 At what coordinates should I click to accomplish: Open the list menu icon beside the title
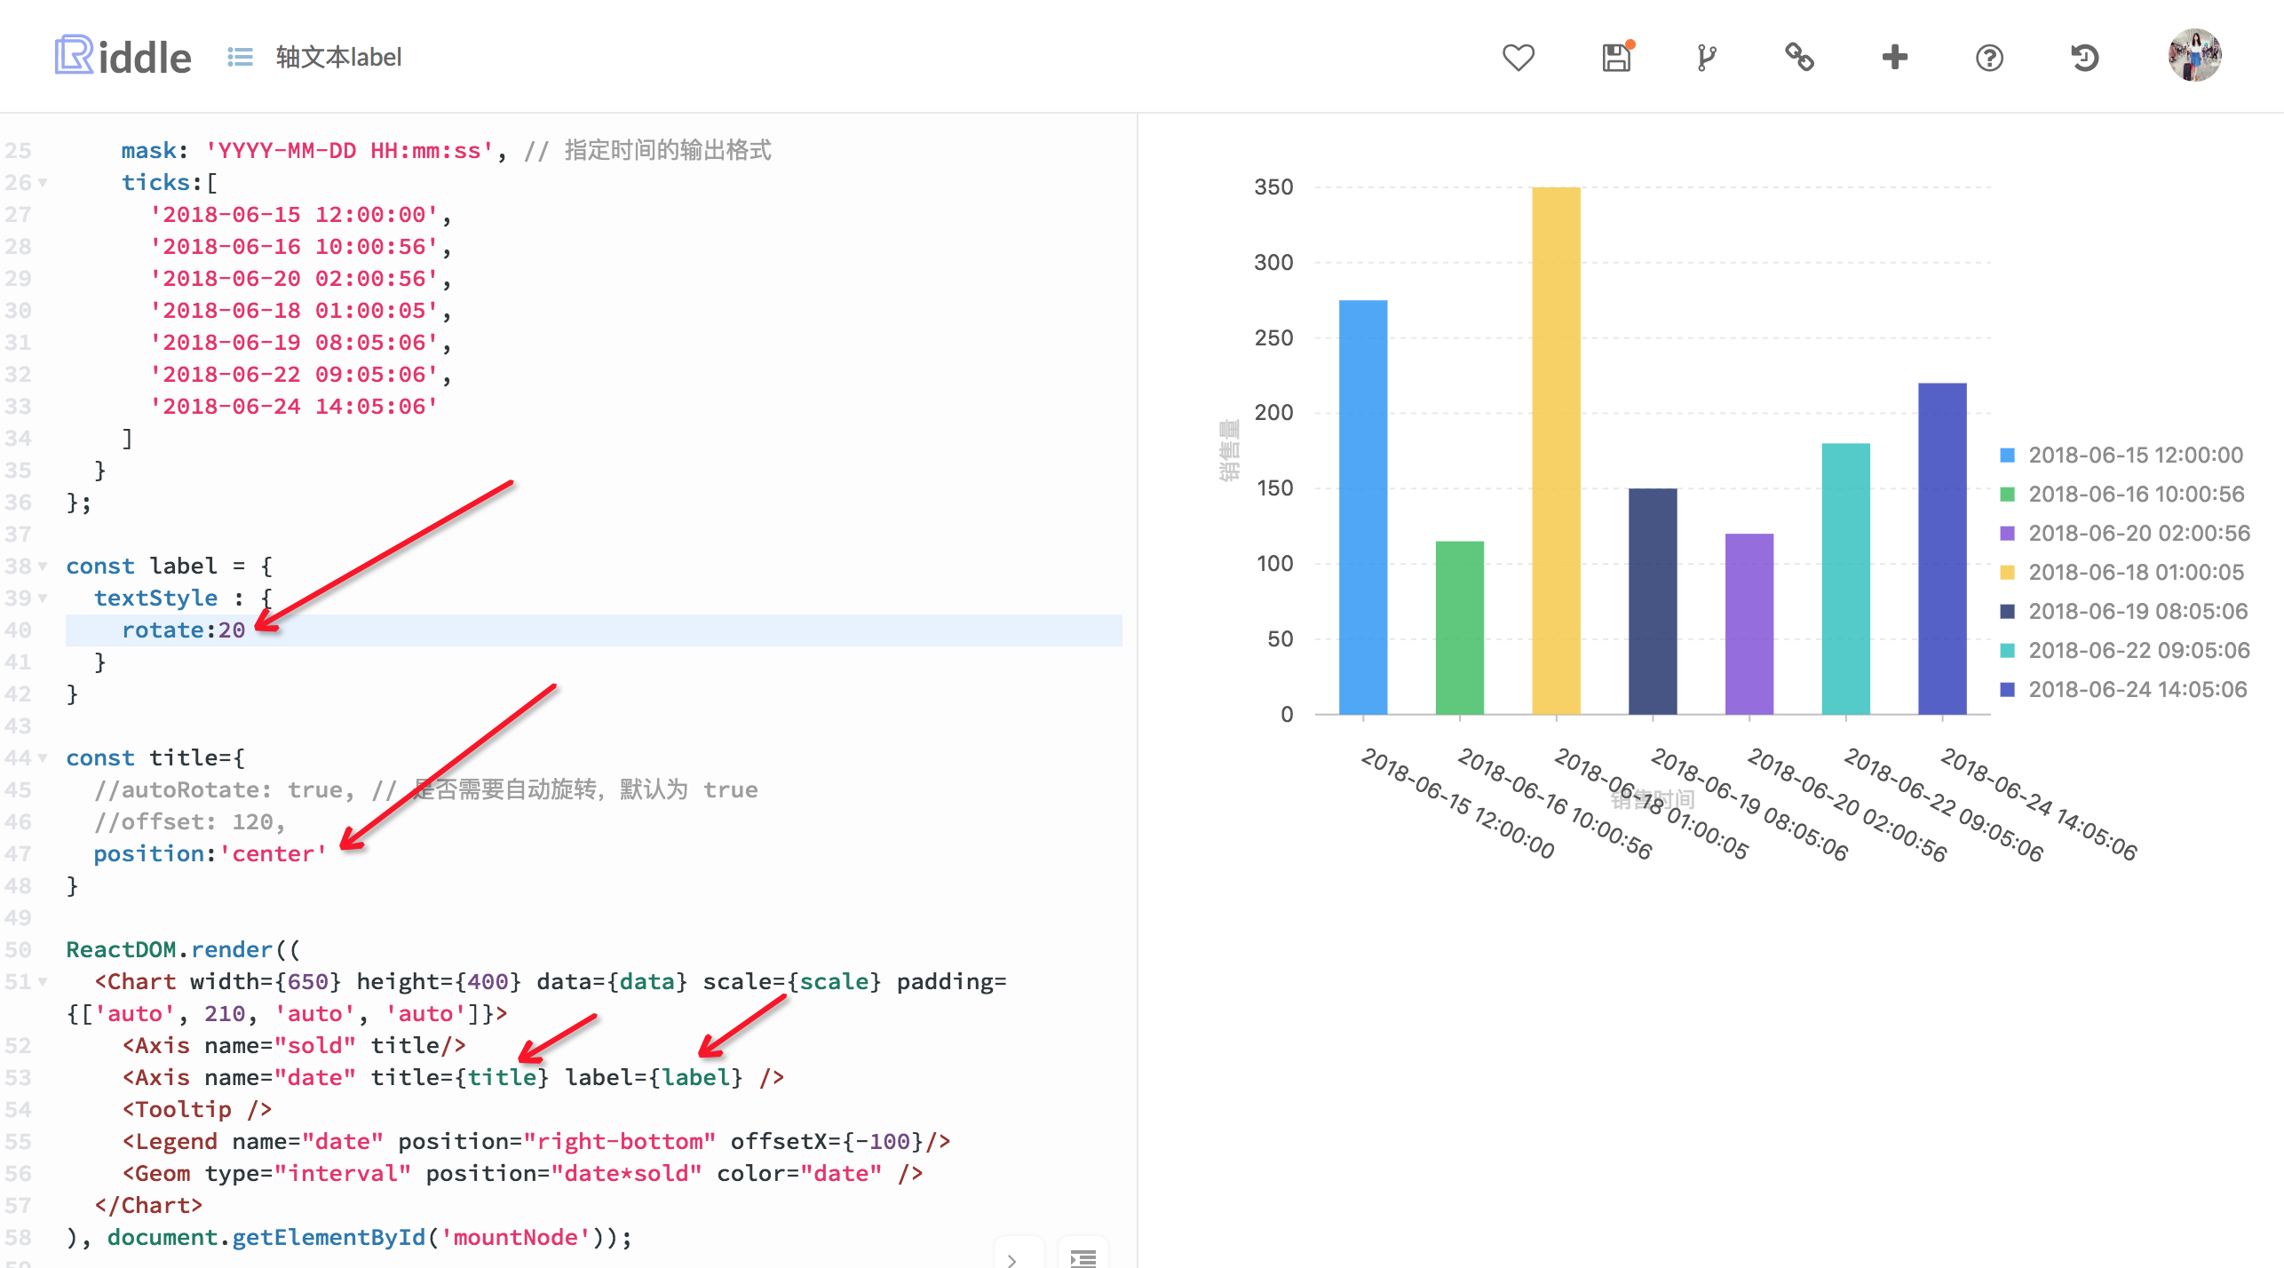[x=240, y=57]
